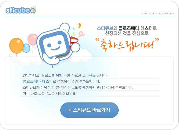
Task: Click the red party popper
Action: tap(74, 42)
